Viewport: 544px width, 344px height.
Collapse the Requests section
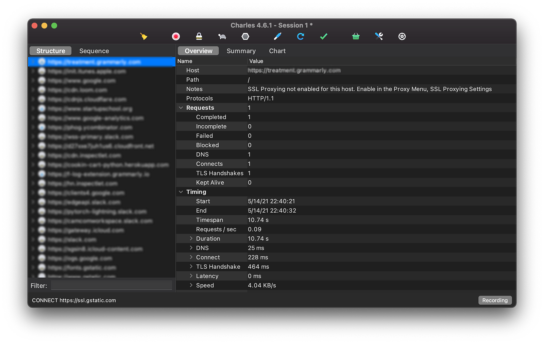[181, 108]
